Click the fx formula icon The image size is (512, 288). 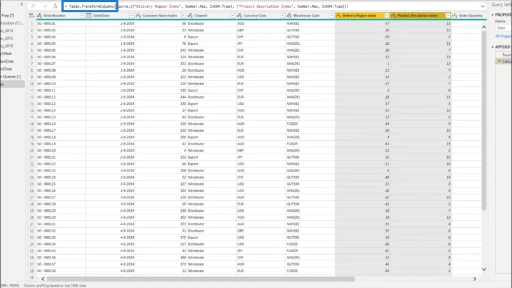tap(55, 6)
